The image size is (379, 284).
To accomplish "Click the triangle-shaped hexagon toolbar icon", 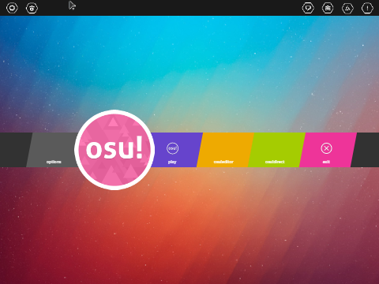I will (347, 8).
